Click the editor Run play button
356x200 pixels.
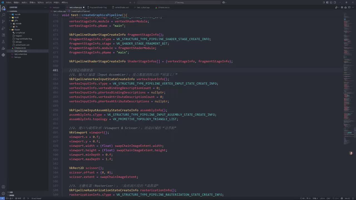[x=336, y=7]
